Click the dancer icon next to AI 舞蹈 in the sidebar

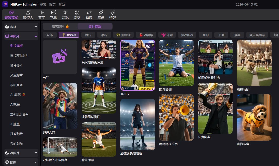[24, 95]
